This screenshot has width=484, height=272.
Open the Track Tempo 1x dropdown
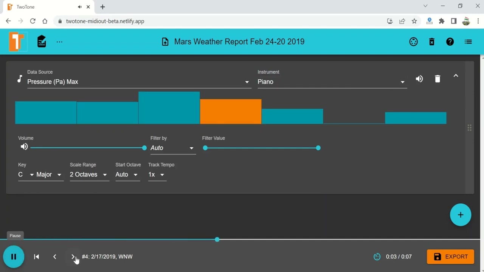(157, 175)
